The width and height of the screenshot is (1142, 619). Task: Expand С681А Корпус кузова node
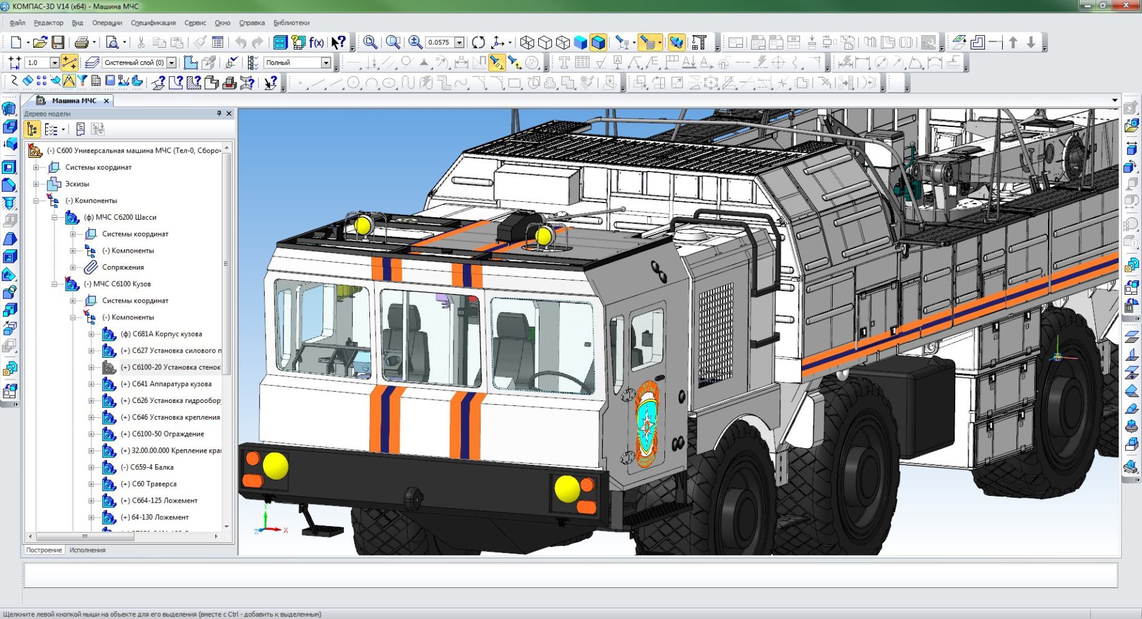(92, 334)
